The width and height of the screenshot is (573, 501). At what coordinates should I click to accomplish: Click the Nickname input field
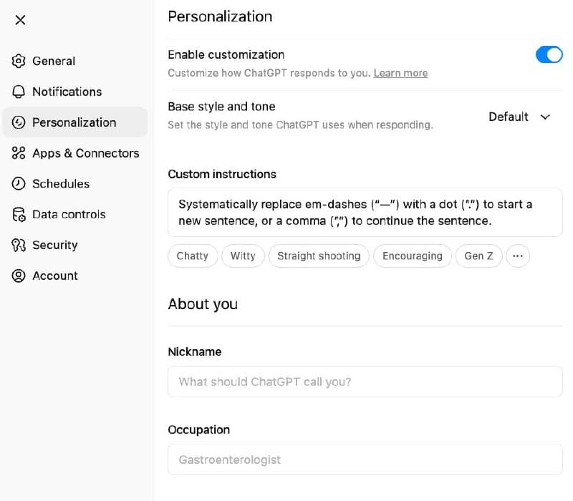[365, 381]
